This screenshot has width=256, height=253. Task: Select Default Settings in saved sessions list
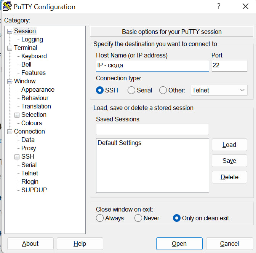[119, 143]
